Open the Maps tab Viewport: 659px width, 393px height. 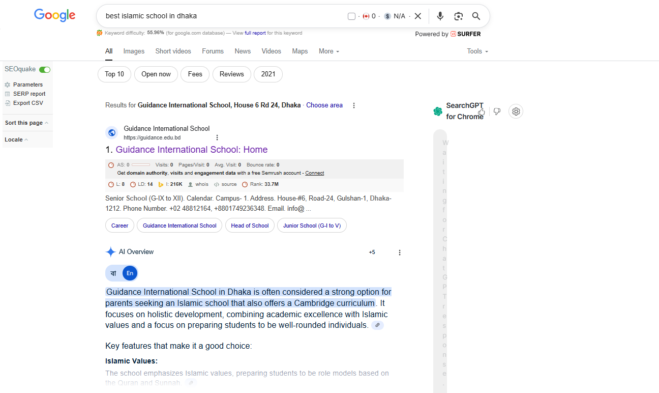pyautogui.click(x=300, y=51)
